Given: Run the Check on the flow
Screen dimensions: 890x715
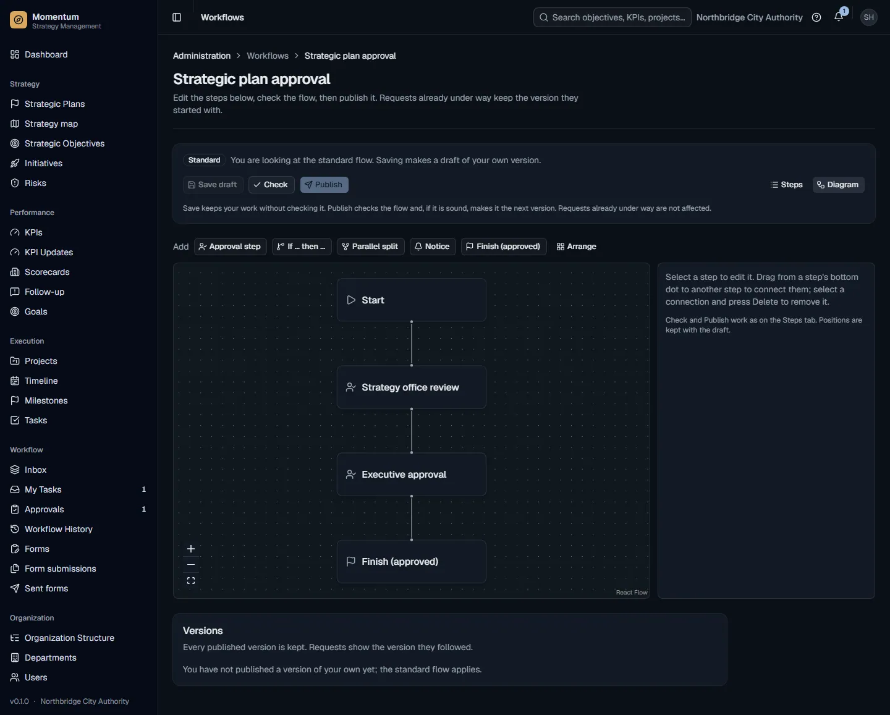Looking at the screenshot, I should [271, 185].
